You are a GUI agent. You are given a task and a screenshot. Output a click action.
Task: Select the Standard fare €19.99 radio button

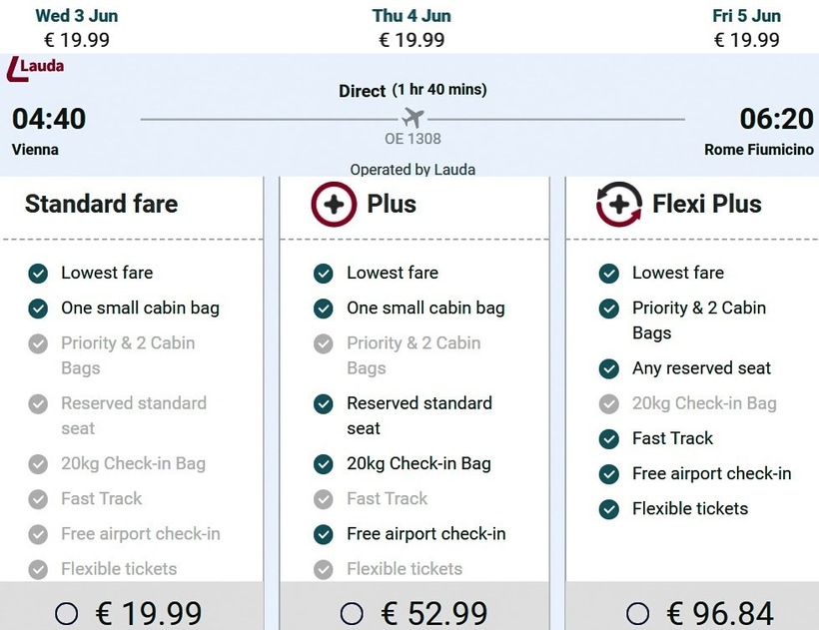pyautogui.click(x=67, y=613)
